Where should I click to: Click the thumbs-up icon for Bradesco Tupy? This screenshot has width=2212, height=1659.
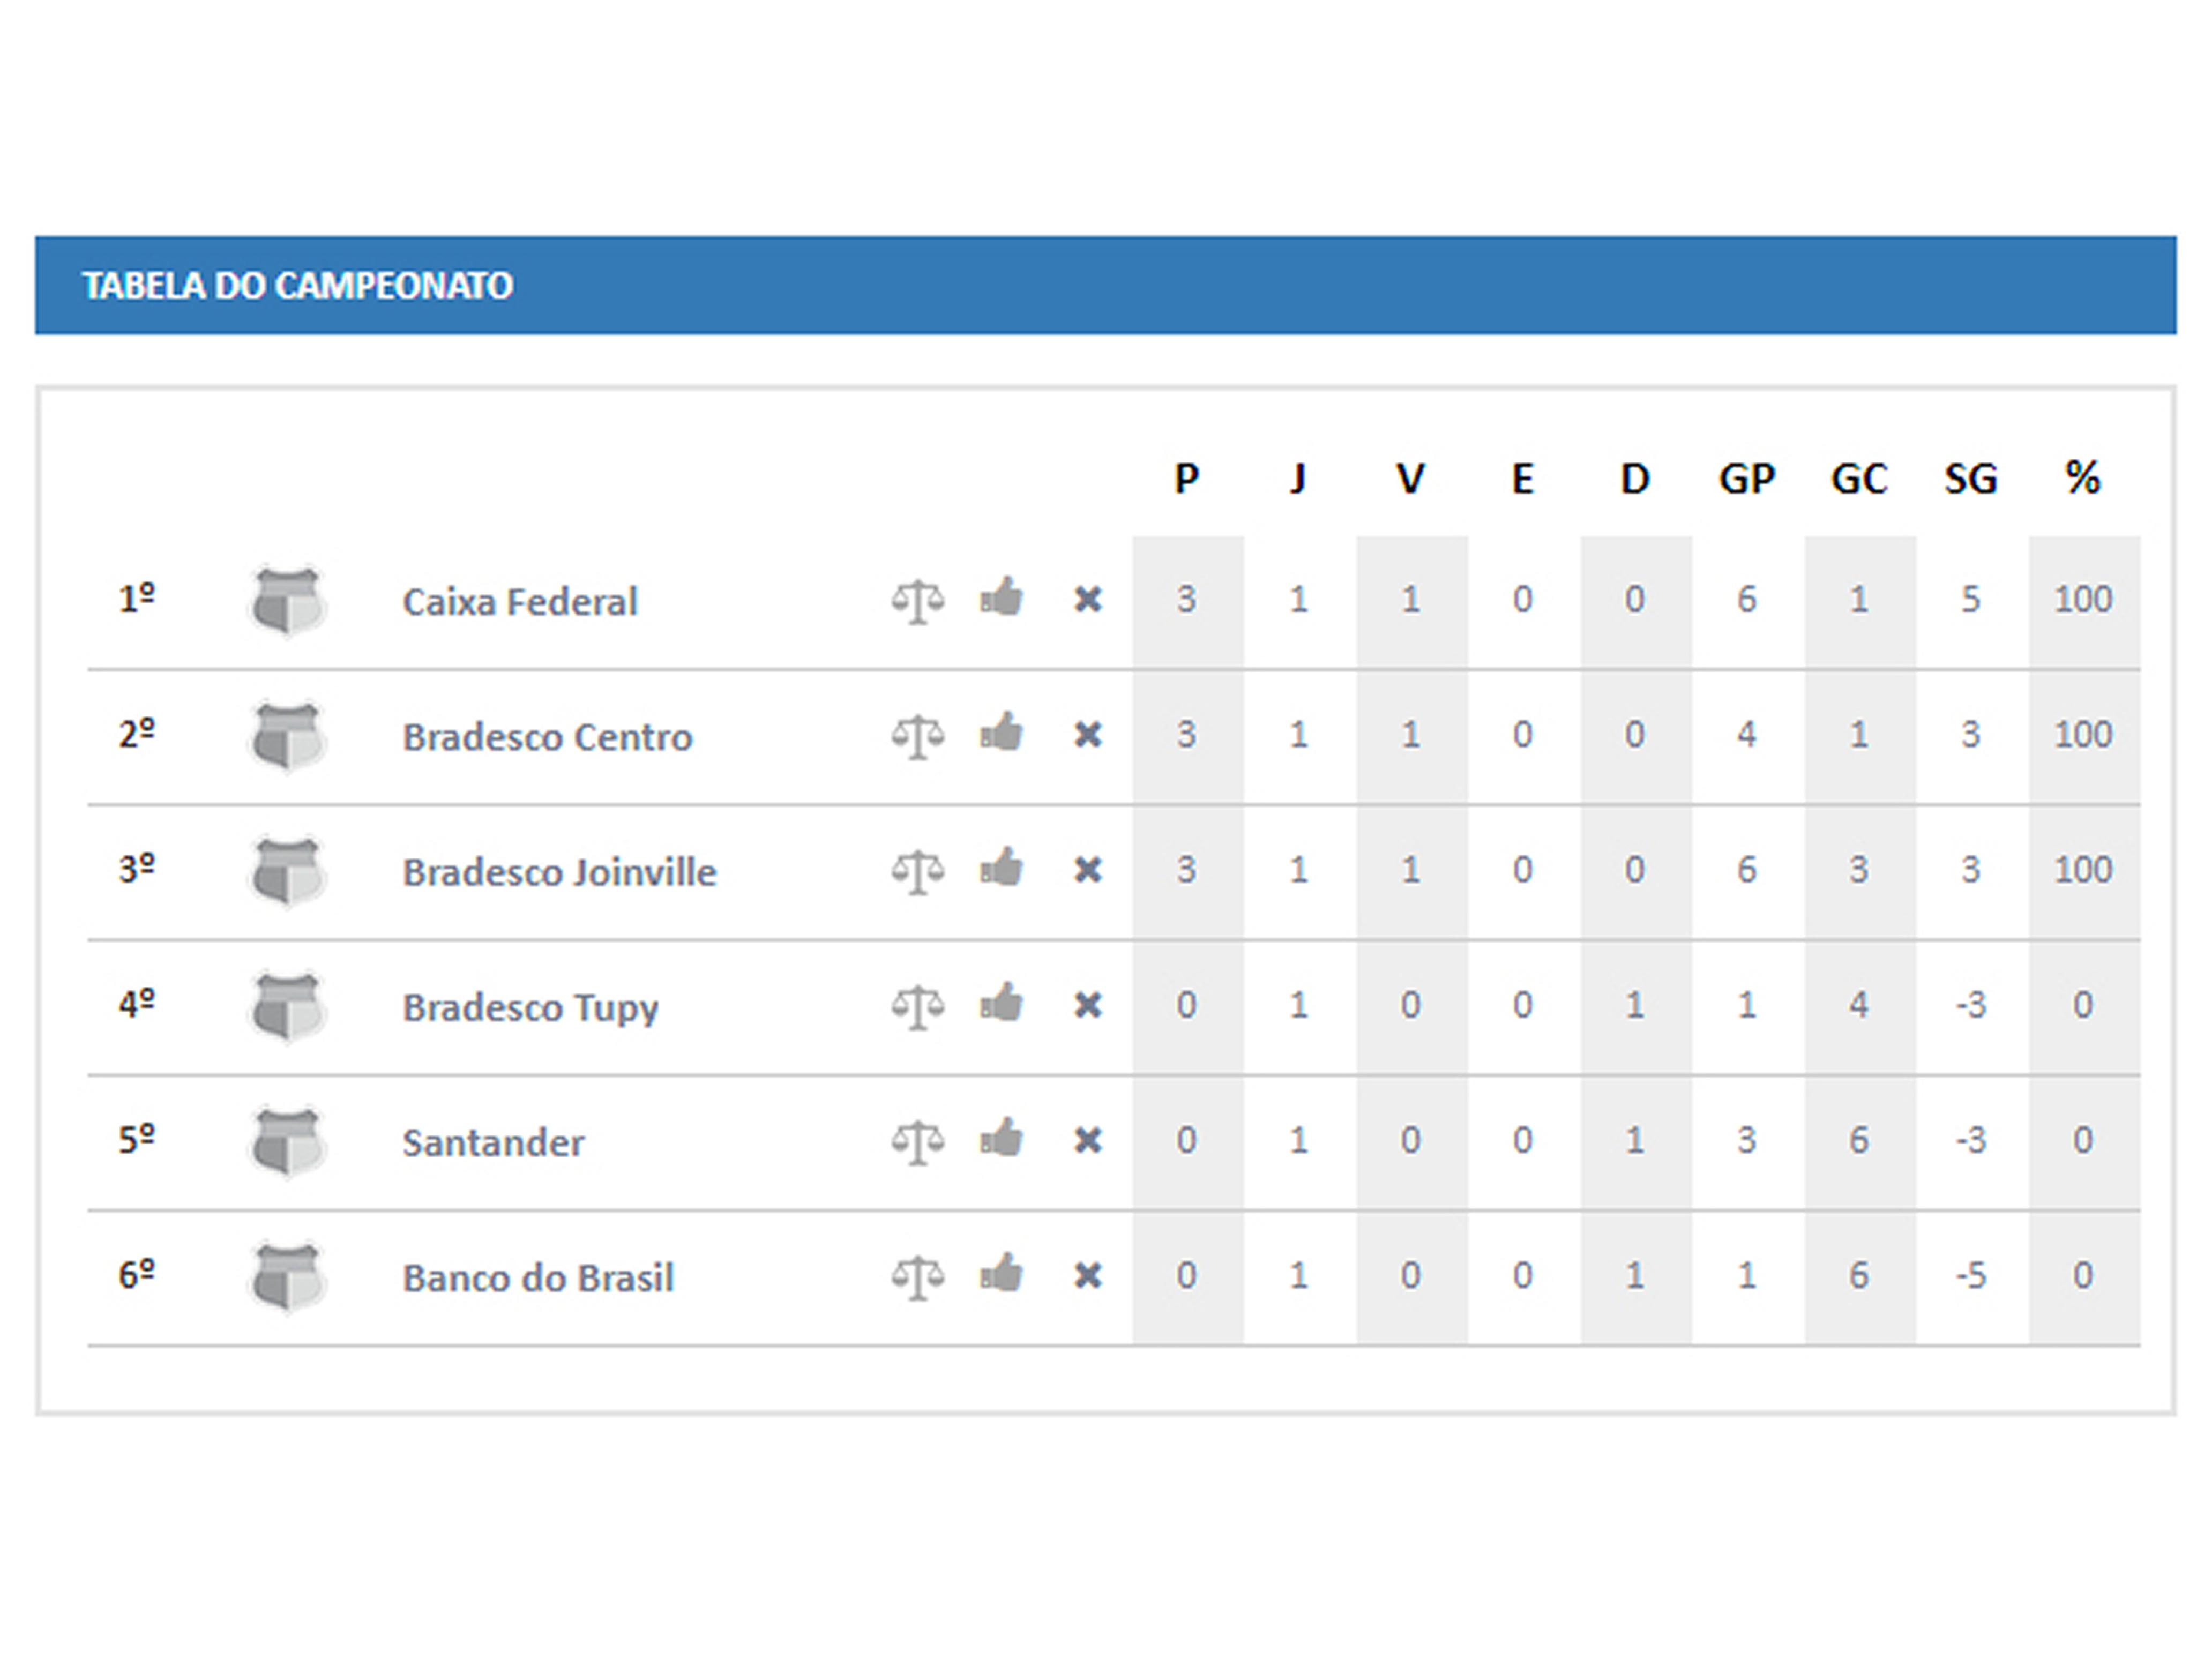coord(1001,1002)
